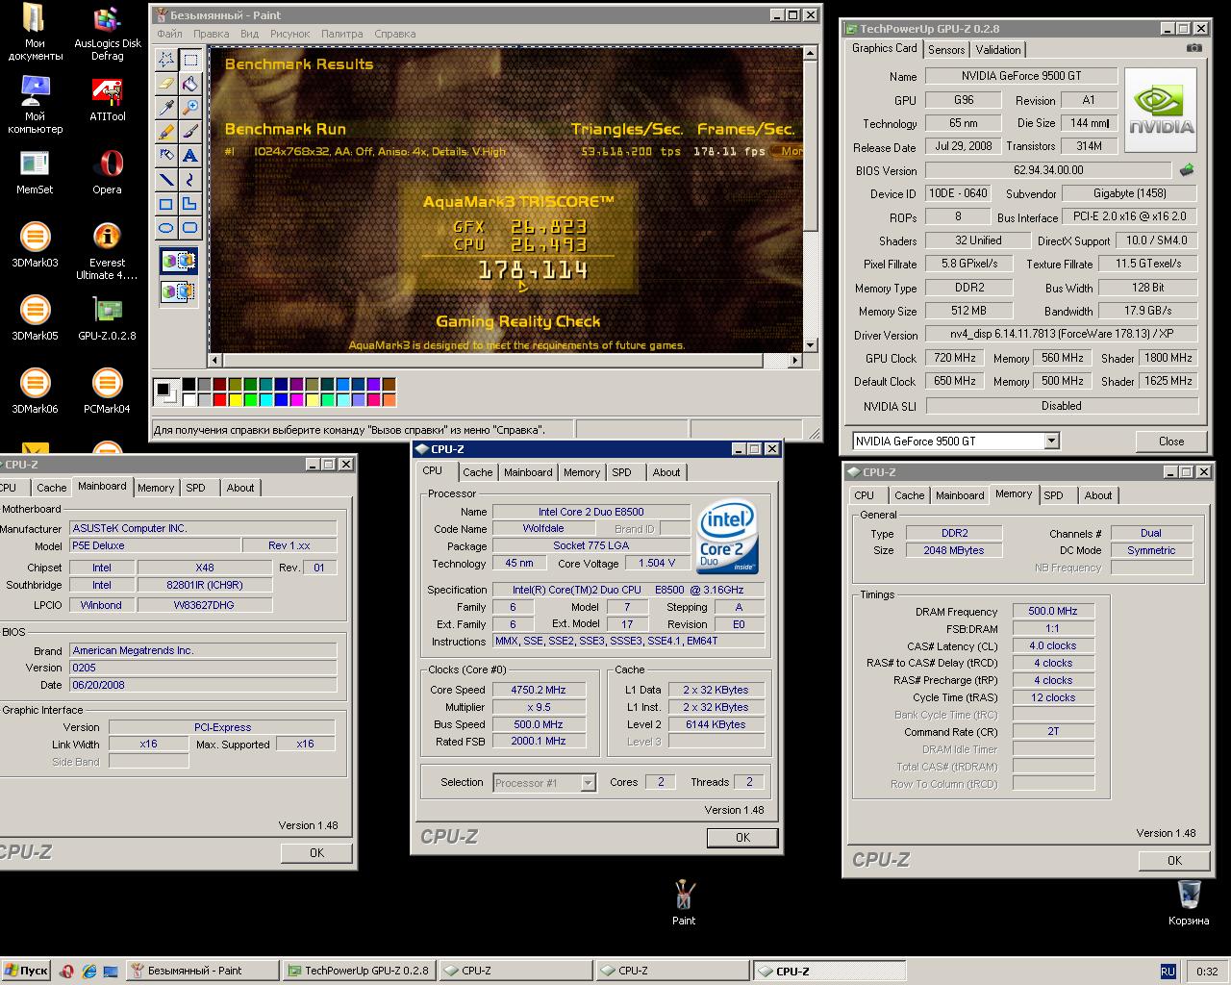
Task: Open the GPU selector dropdown in GPU-Z
Action: click(x=1051, y=441)
